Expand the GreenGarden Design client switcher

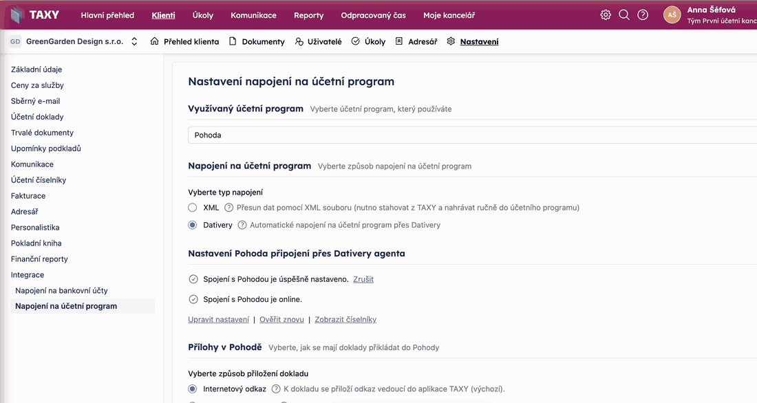coord(134,41)
